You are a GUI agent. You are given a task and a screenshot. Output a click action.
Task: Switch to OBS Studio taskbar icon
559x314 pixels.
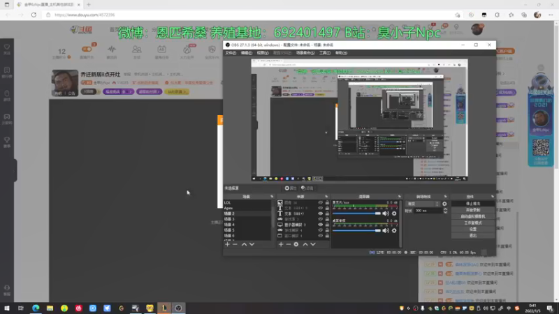[x=178, y=308]
